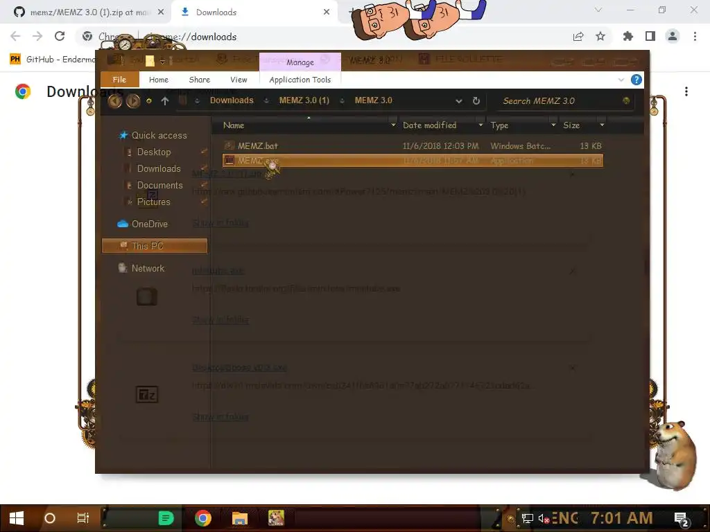Open the Explorer help icon
The height and width of the screenshot is (532, 710).
(637, 80)
